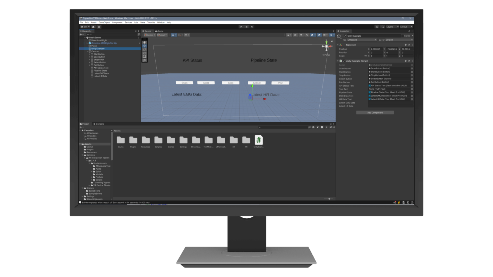Screen dimensions: 493x277
Task: Click the Add Component button
Action: coord(375,113)
